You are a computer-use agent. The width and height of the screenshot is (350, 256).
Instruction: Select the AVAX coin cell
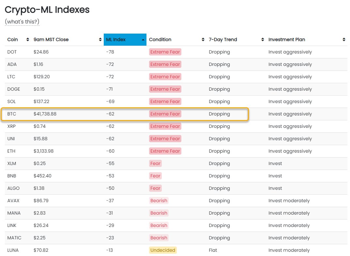[x=13, y=201]
